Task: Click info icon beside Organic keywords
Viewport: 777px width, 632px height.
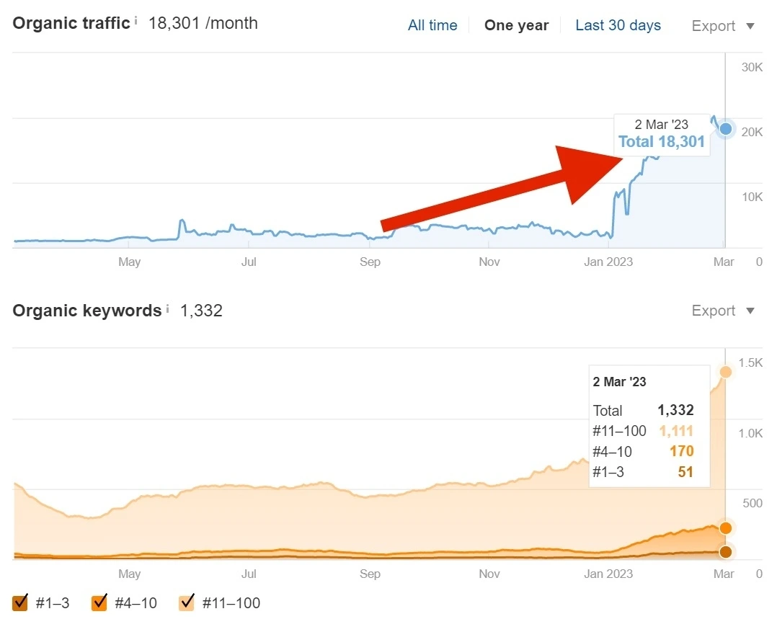Action: [x=167, y=308]
